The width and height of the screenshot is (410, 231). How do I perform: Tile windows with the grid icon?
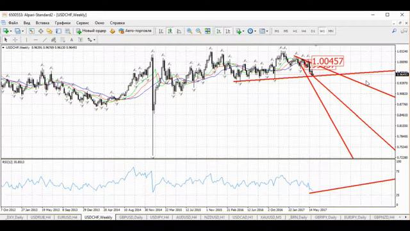tap(208, 31)
